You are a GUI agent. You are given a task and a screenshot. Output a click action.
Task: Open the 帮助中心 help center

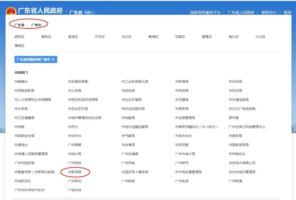269,12
